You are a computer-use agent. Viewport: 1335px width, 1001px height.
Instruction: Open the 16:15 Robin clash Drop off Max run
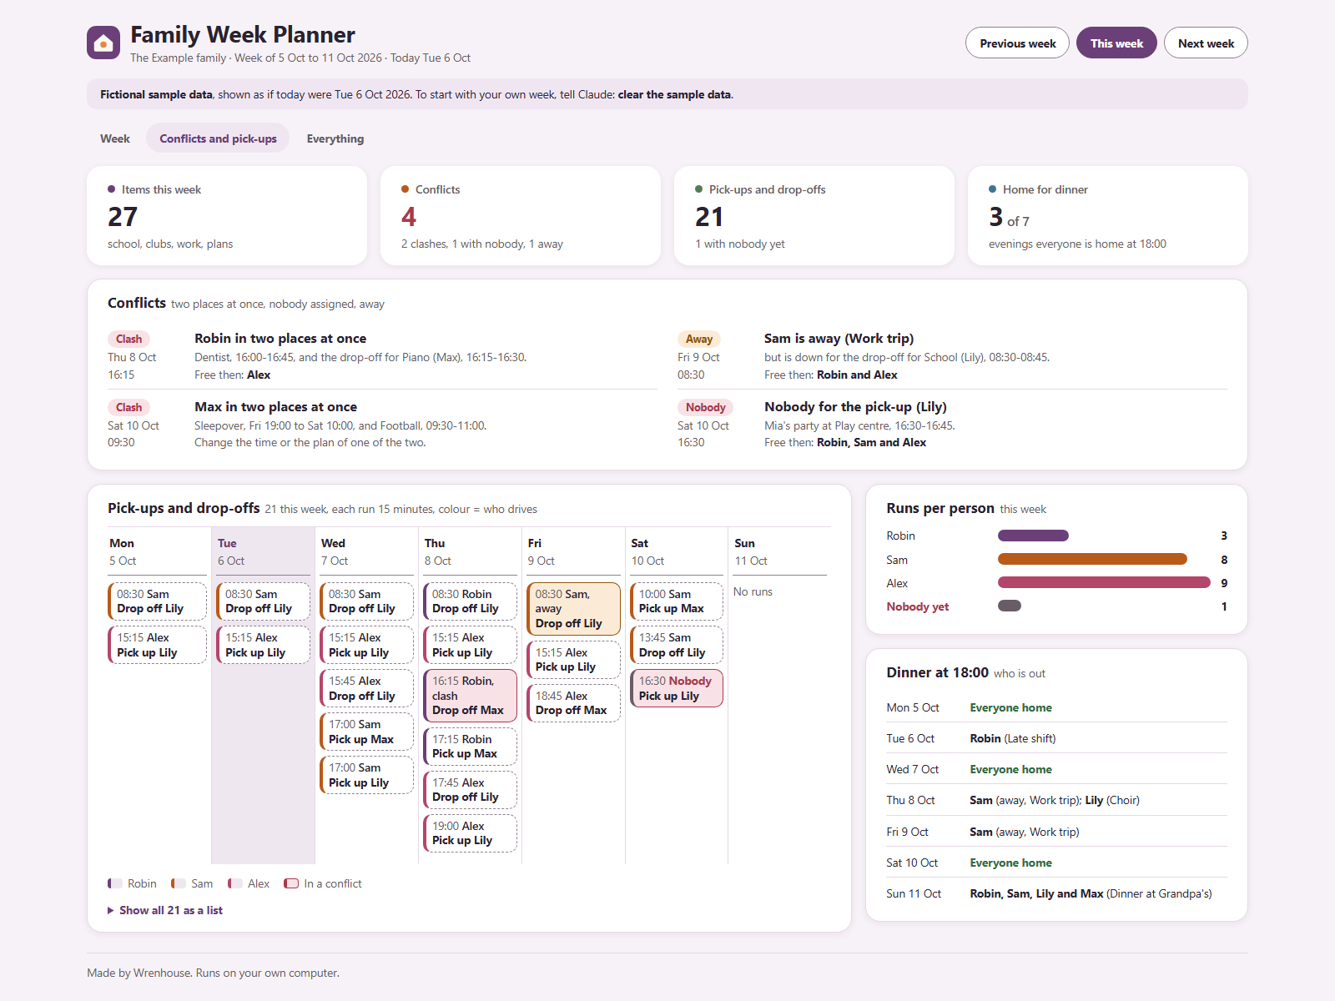point(470,696)
